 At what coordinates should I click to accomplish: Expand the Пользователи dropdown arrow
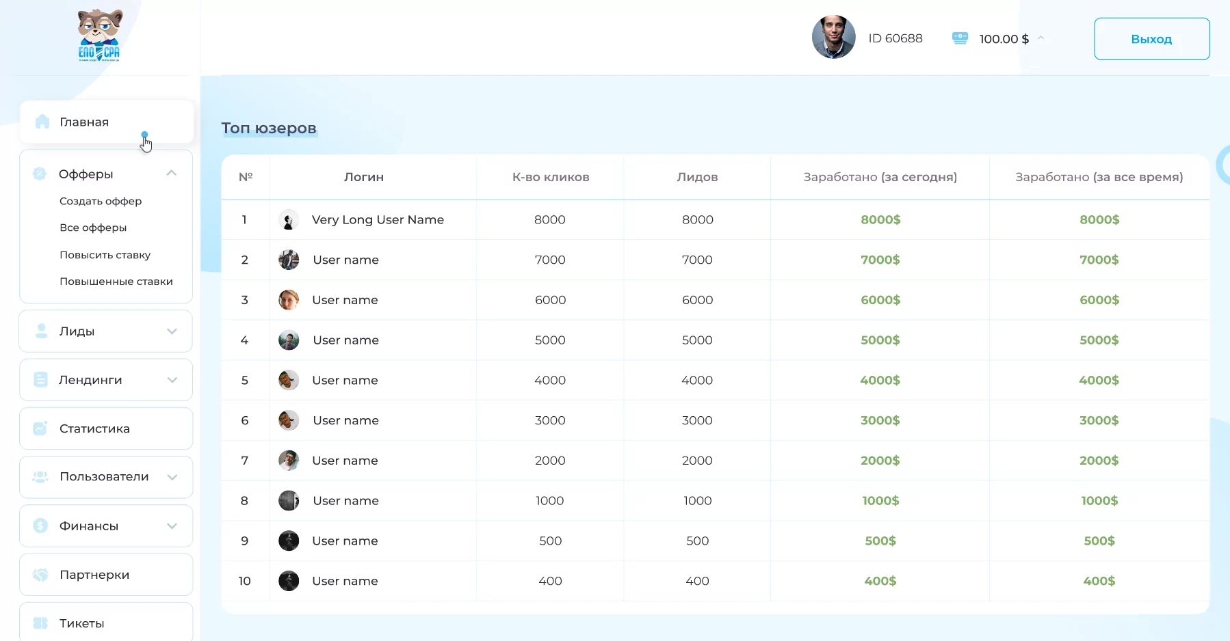(x=172, y=477)
